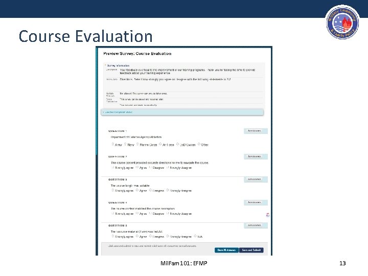Image resolution: width=368 pixels, height=276 pixels.
Task: Click the red circular arrows icon beside Question 4
Action: point(268,215)
